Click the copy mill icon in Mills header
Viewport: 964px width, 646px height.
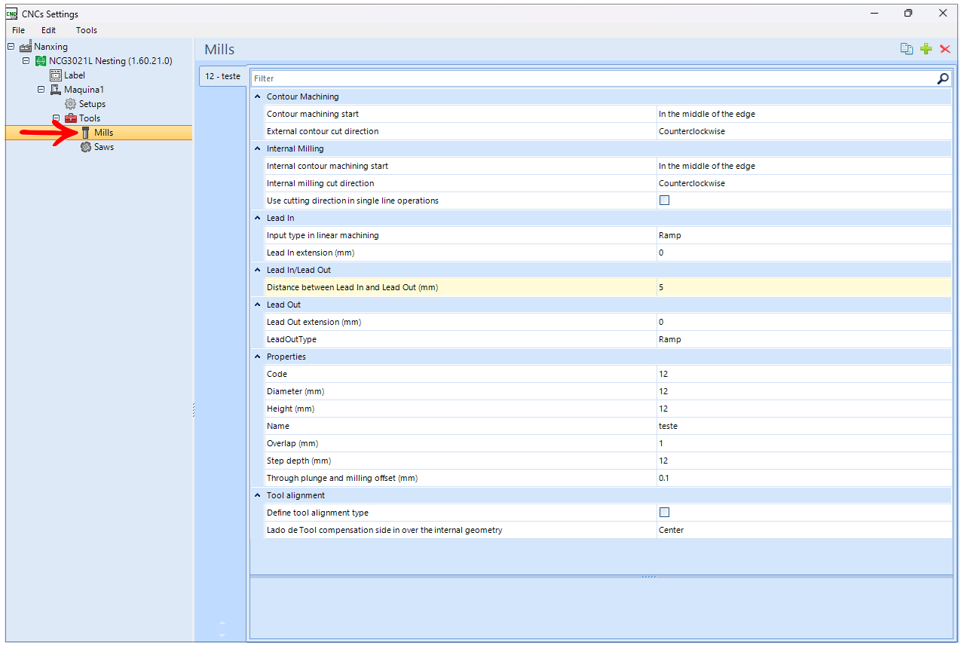907,49
